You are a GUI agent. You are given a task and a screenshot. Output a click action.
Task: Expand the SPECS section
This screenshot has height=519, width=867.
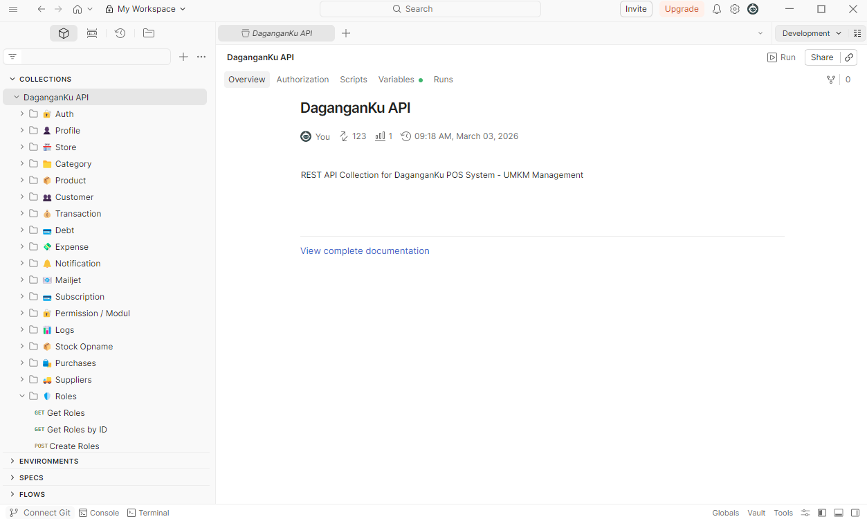pyautogui.click(x=12, y=478)
